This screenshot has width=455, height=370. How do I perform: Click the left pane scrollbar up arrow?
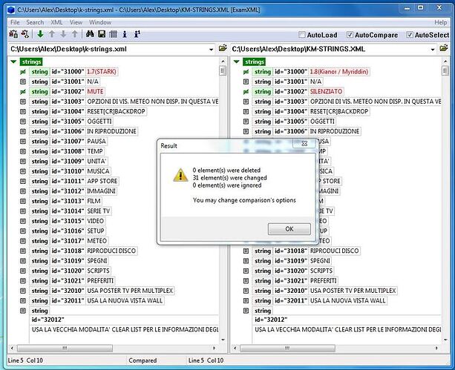[x=223, y=62]
